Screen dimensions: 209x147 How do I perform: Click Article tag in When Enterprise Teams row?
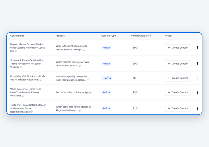[106, 92]
